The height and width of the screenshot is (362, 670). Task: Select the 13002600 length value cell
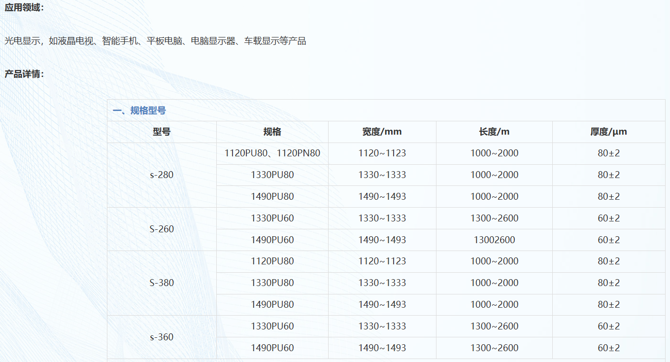point(494,240)
